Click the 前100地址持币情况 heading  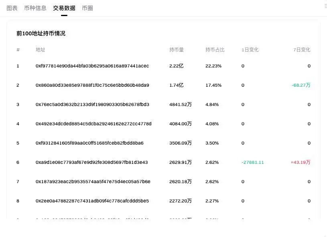pos(41,33)
